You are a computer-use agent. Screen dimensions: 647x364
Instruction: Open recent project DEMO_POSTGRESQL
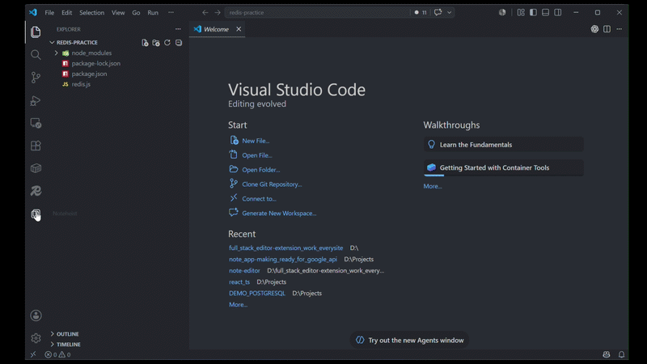pyautogui.click(x=256, y=293)
